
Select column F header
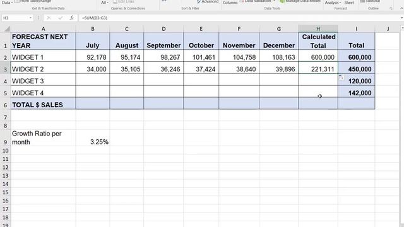[x=239, y=28]
